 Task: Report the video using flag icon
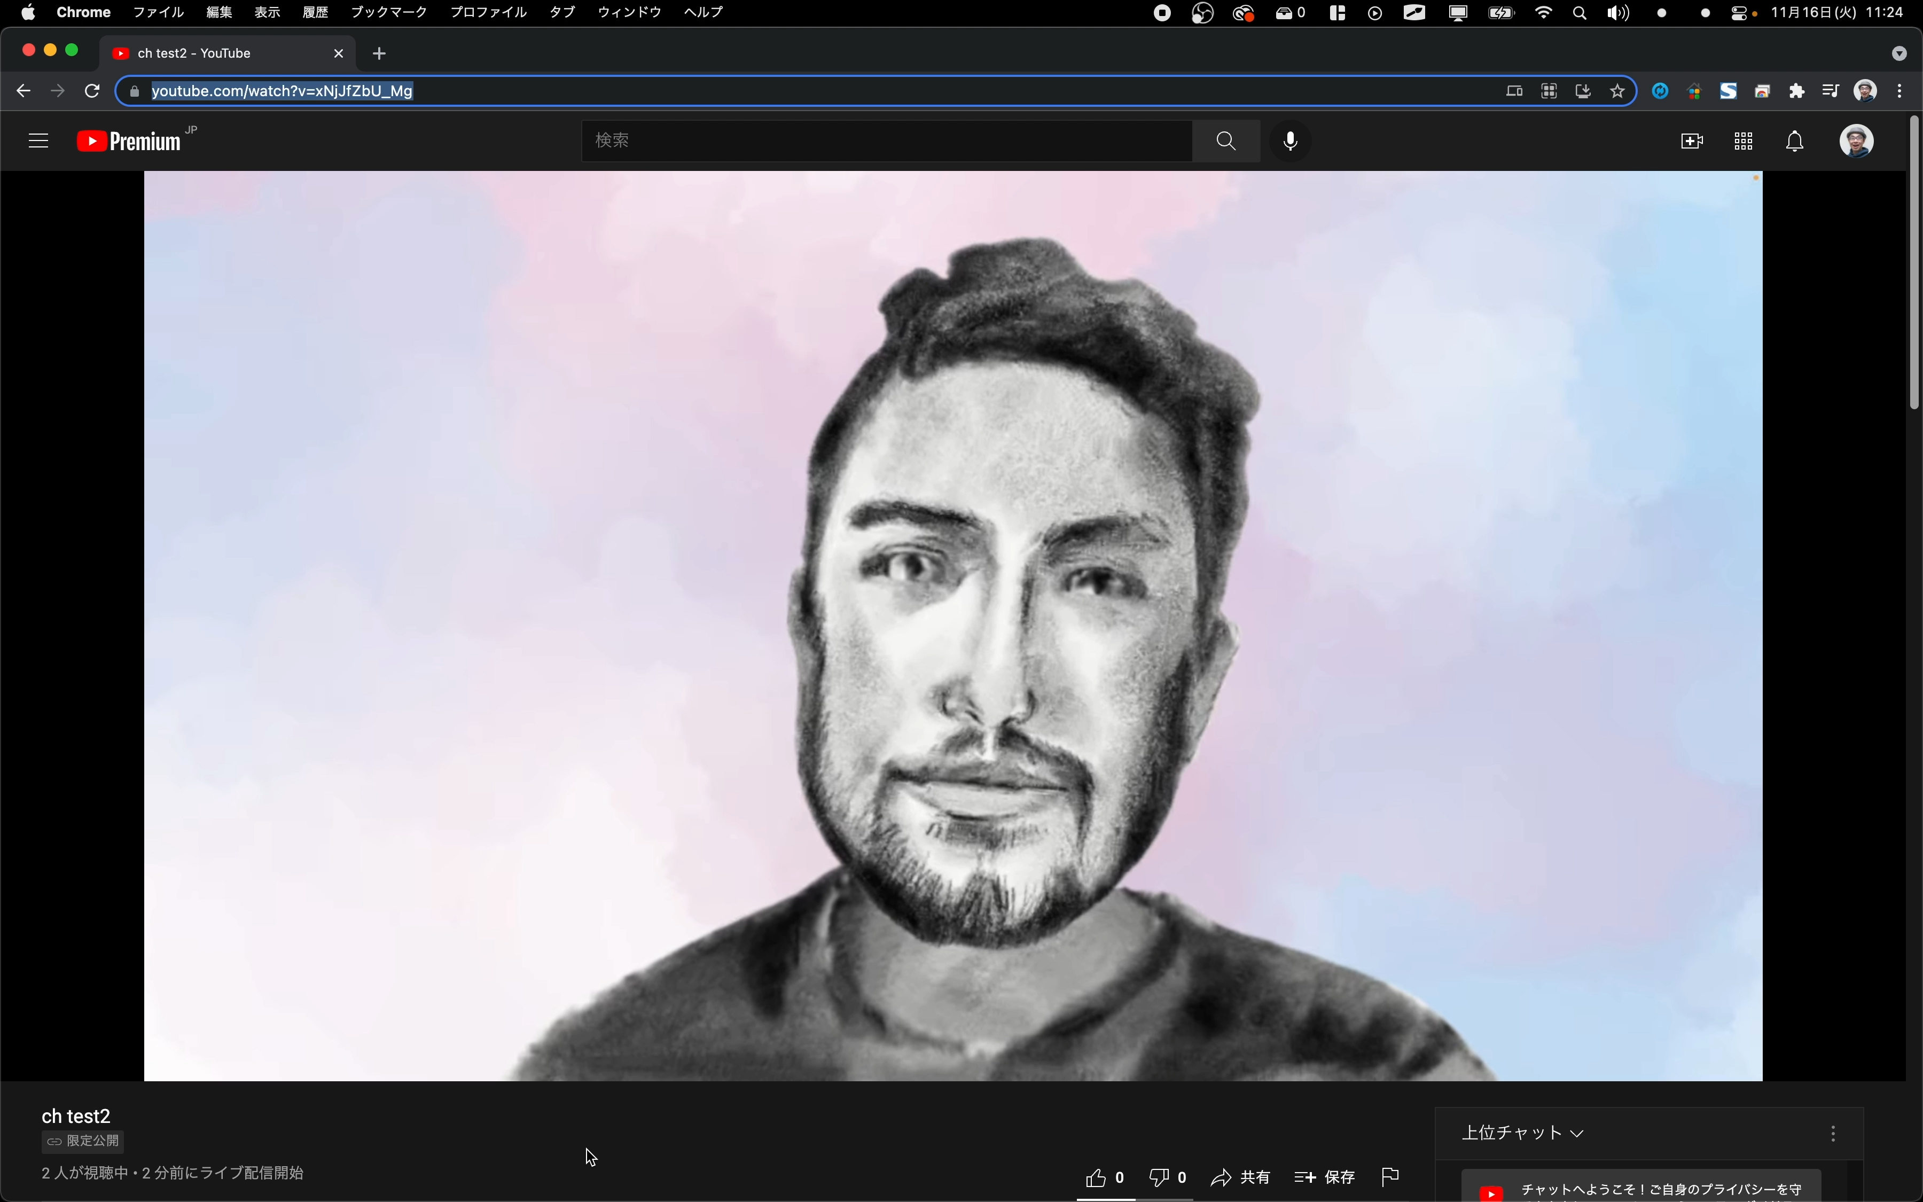tap(1390, 1176)
